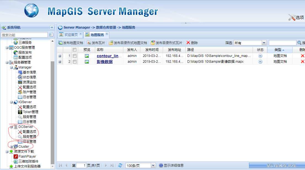Collapse the OGC服务管理 tree node

coord(7,48)
